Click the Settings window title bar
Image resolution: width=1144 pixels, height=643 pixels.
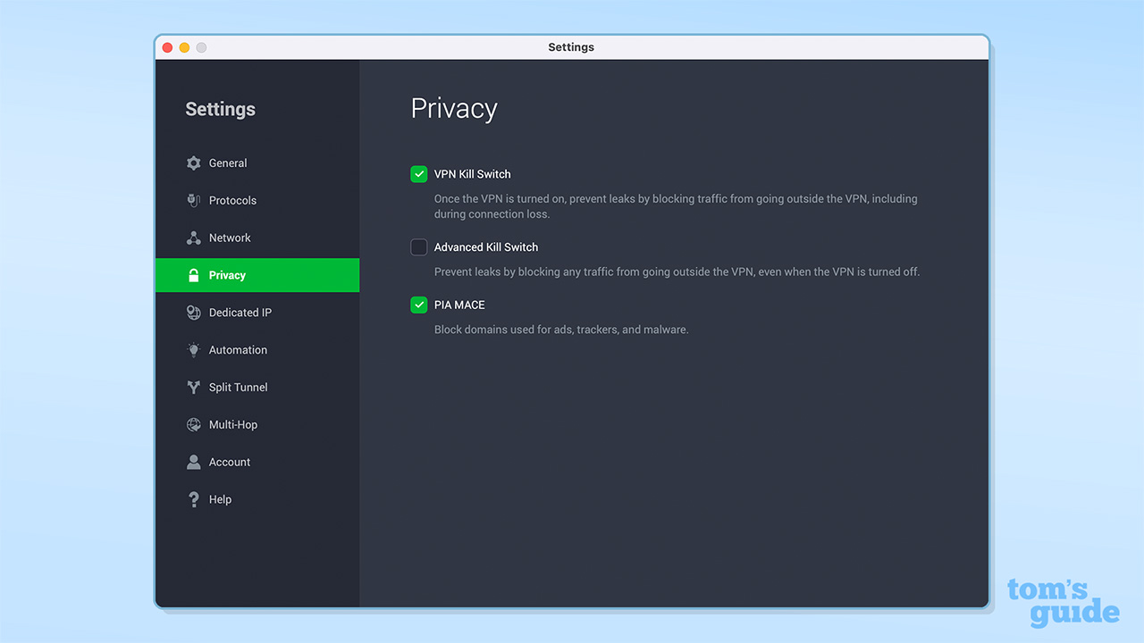click(x=571, y=47)
